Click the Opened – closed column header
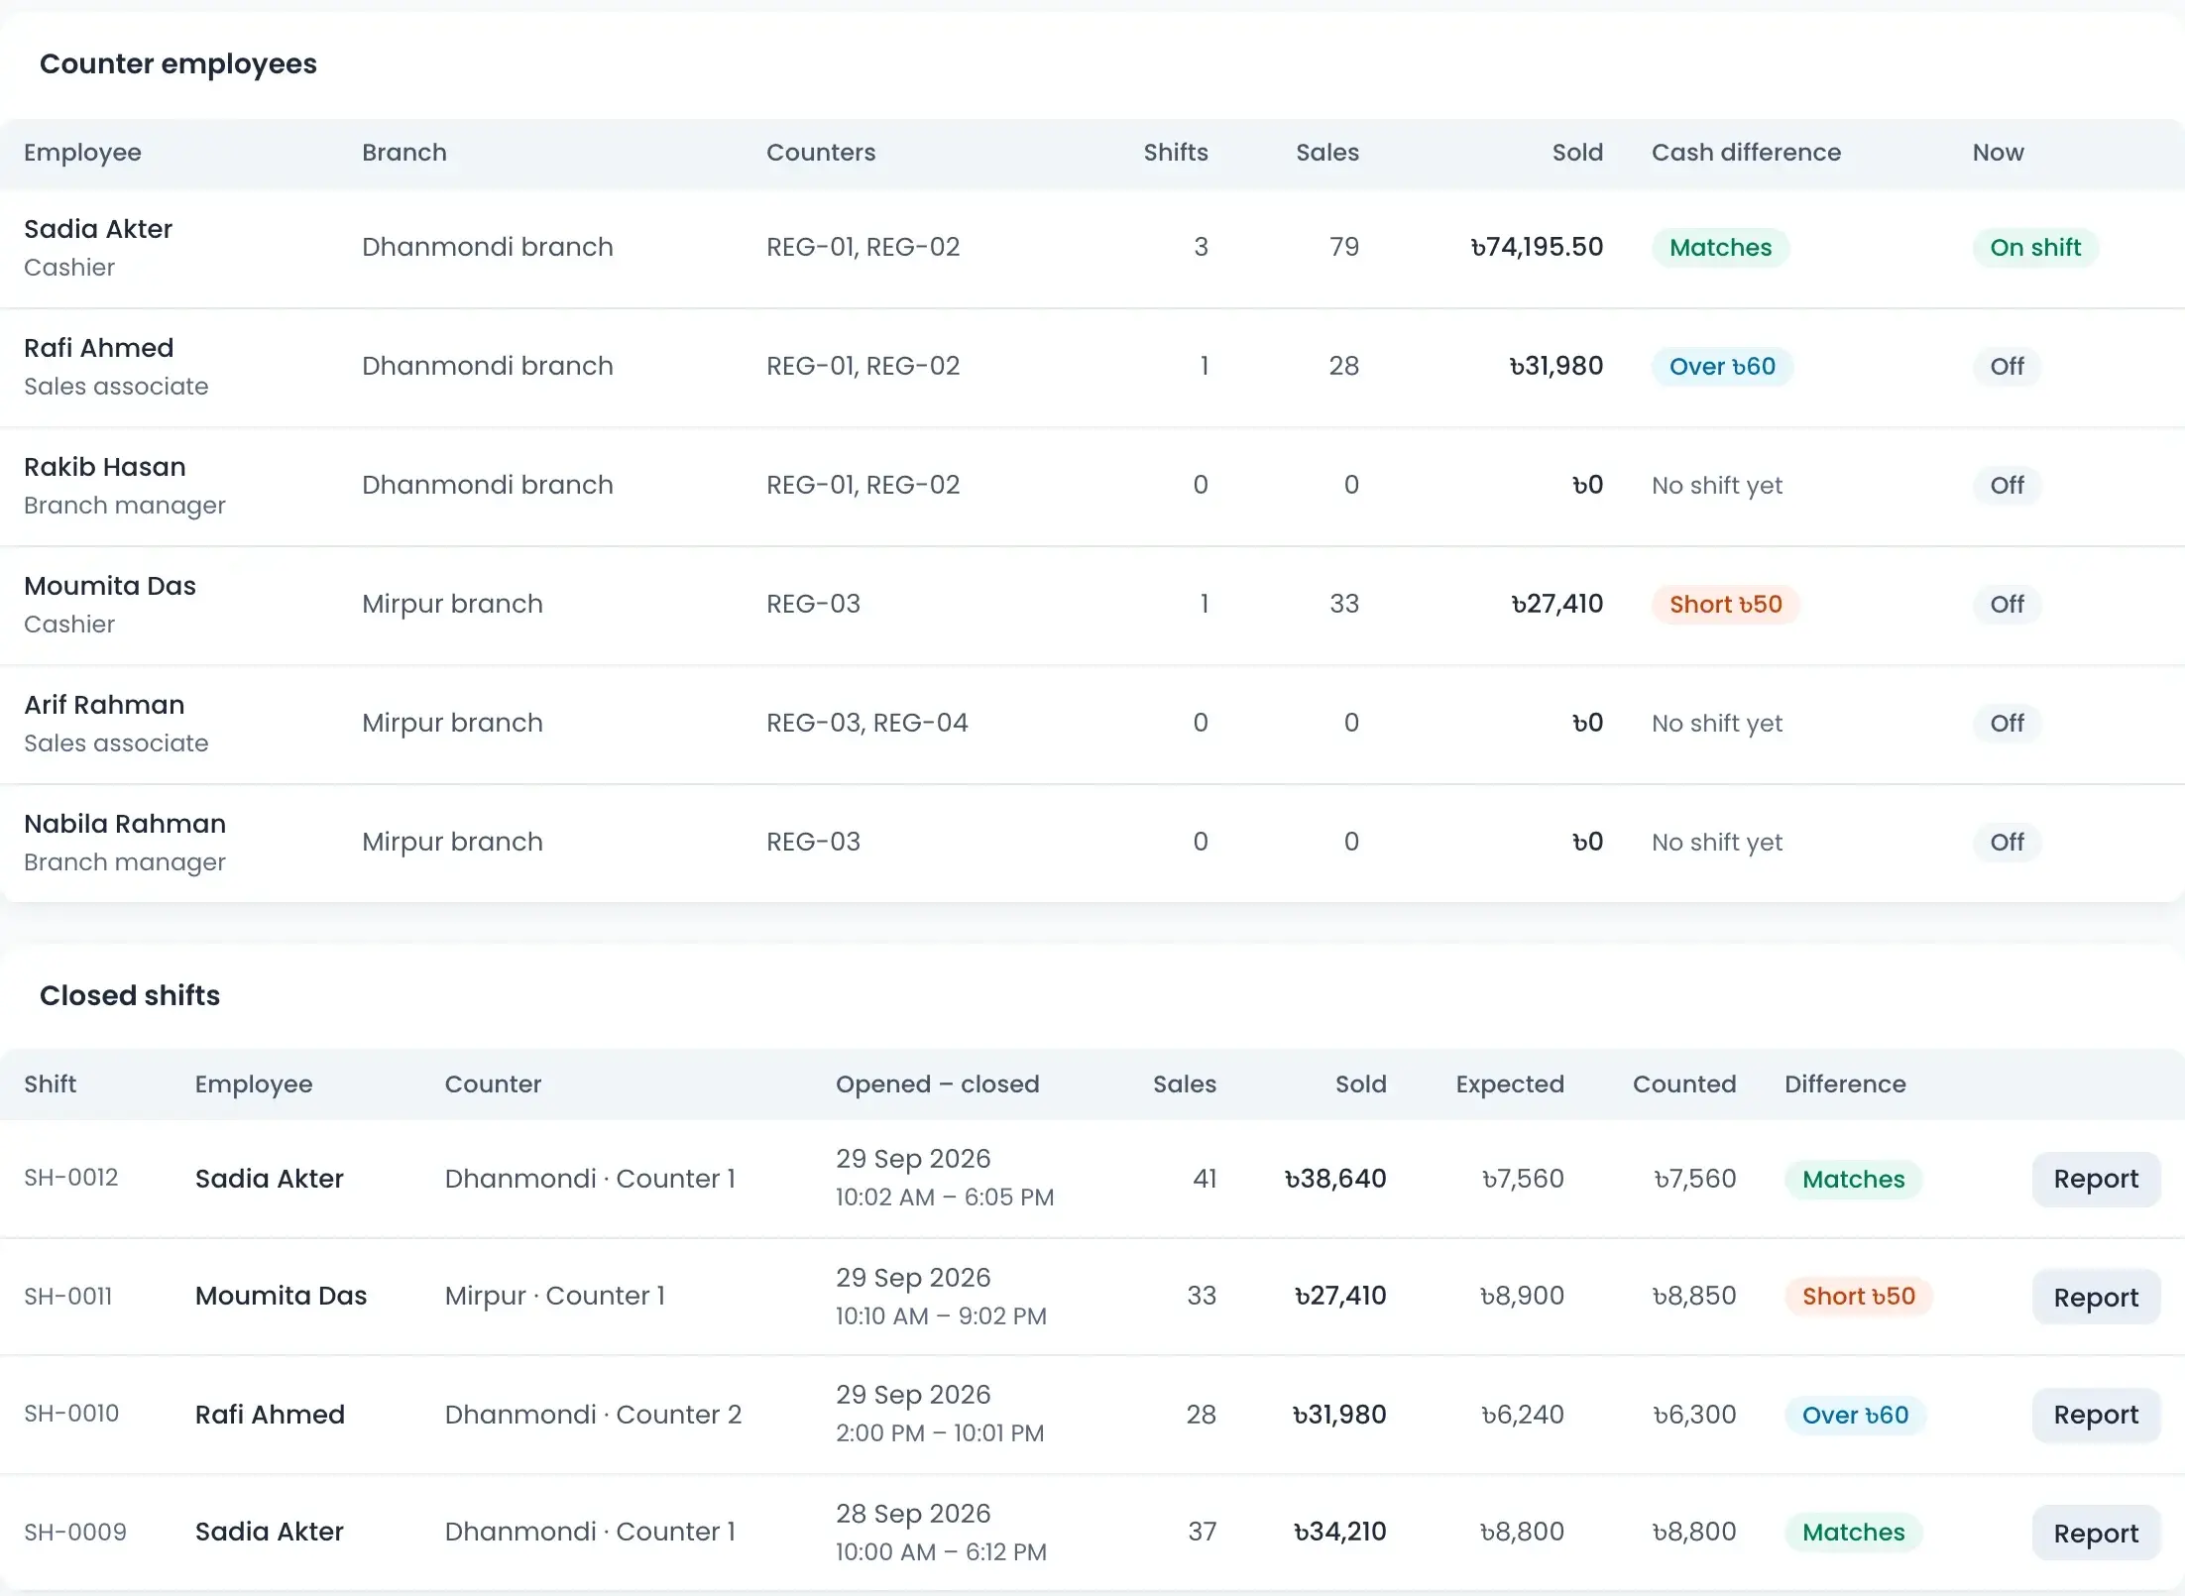This screenshot has width=2185, height=1596. pyautogui.click(x=937, y=1084)
